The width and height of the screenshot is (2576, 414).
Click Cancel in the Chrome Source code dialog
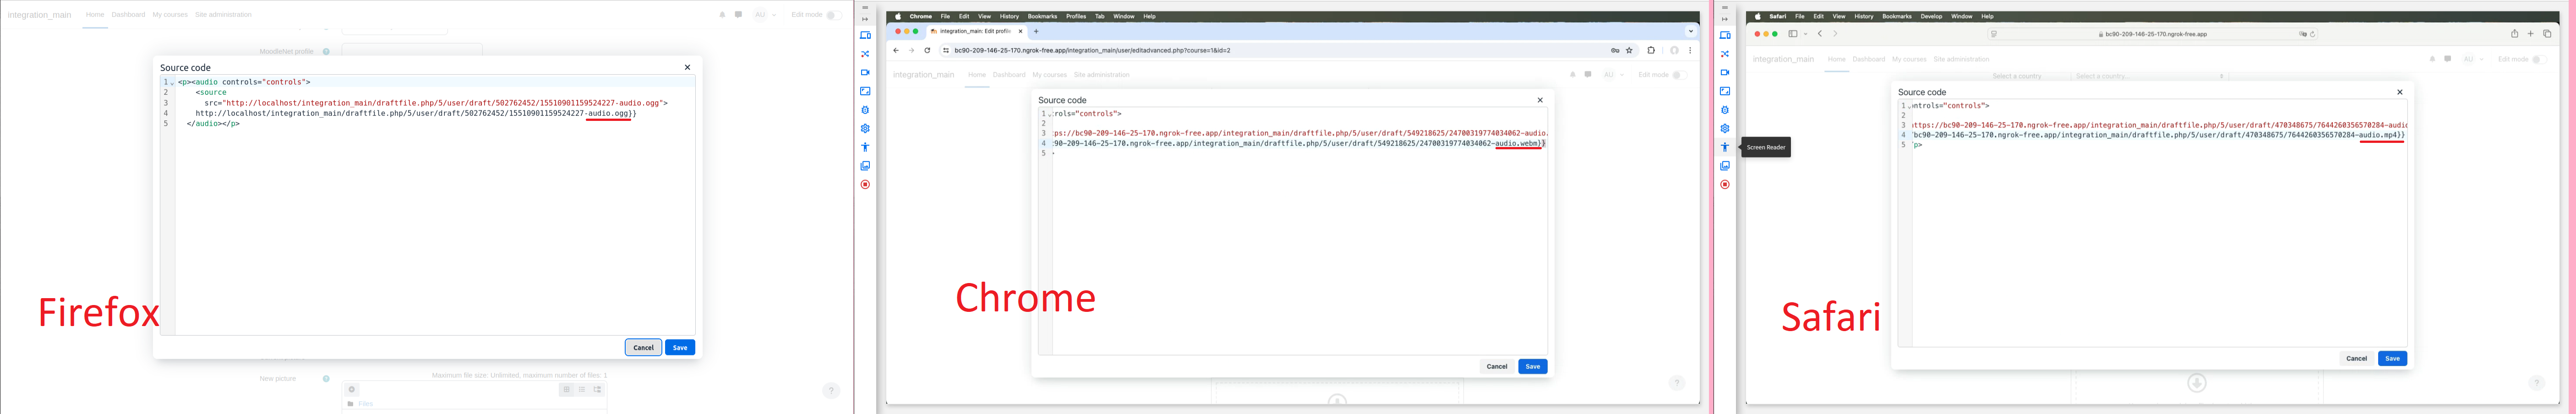(x=1497, y=366)
